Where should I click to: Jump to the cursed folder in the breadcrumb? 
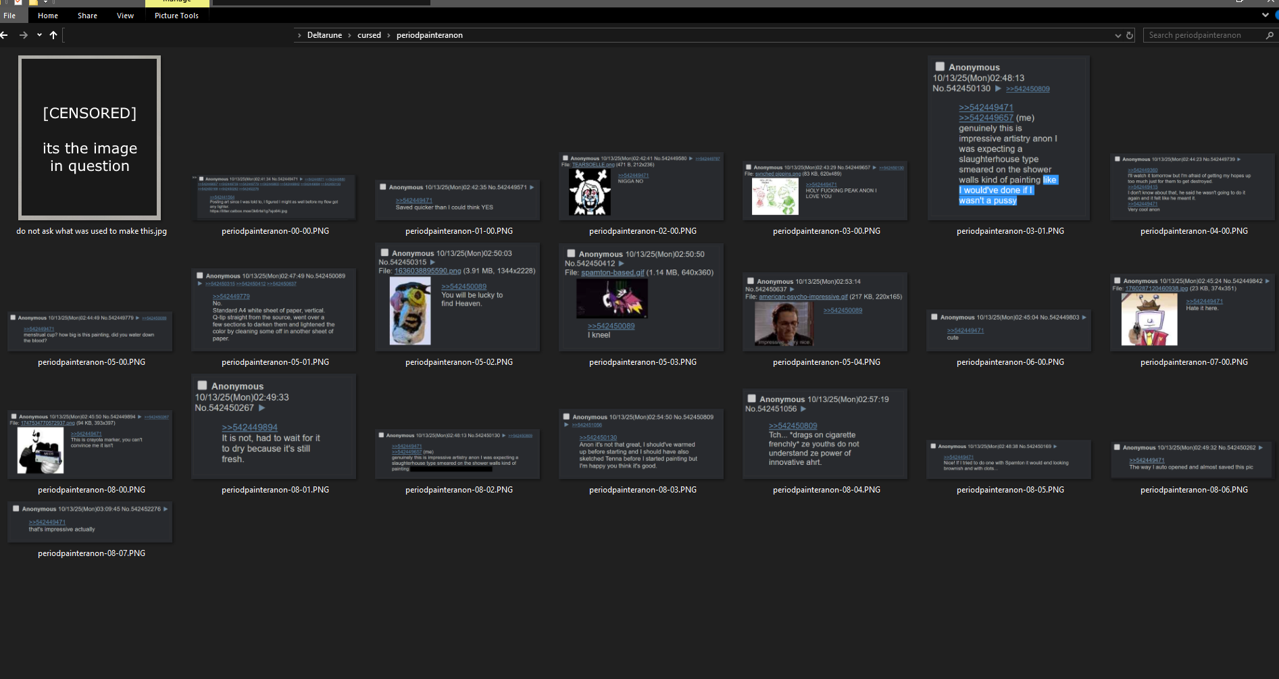pyautogui.click(x=369, y=35)
